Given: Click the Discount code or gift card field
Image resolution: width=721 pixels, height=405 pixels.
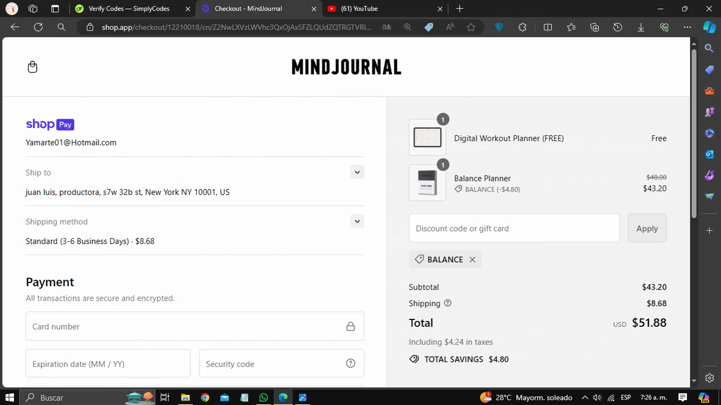Looking at the screenshot, I should pos(514,228).
